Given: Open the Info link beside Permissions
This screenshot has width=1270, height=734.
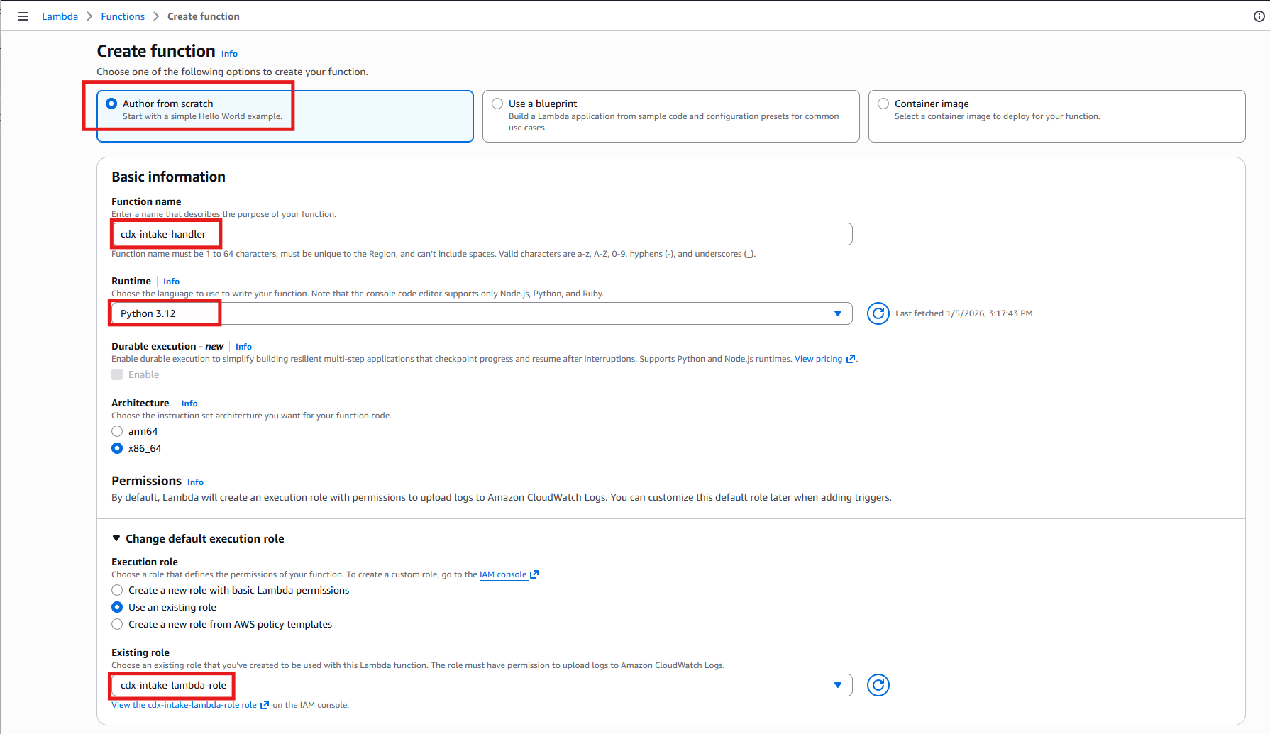Looking at the screenshot, I should [x=195, y=482].
